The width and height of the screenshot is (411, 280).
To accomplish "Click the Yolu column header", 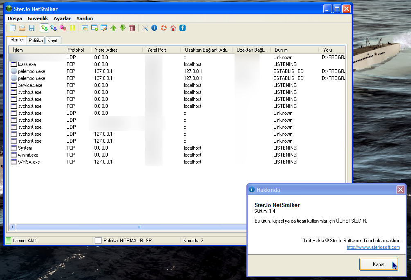I will point(332,50).
